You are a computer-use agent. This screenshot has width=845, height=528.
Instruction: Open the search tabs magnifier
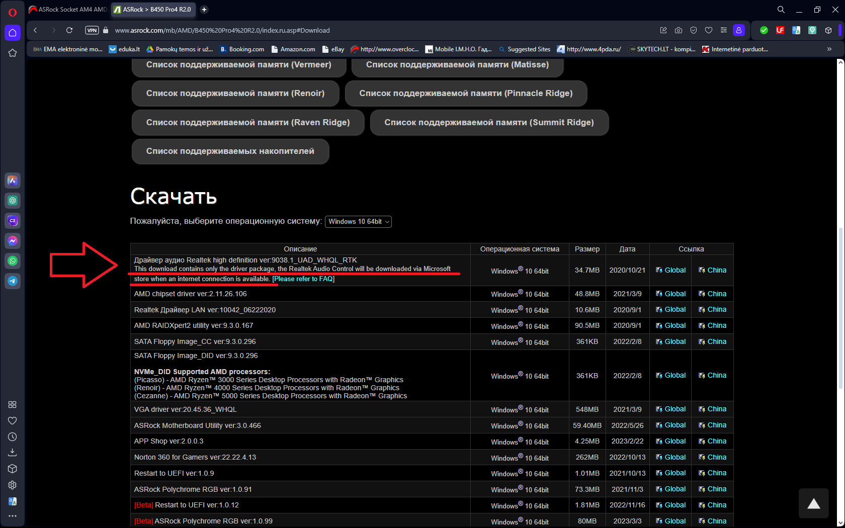[x=781, y=10]
